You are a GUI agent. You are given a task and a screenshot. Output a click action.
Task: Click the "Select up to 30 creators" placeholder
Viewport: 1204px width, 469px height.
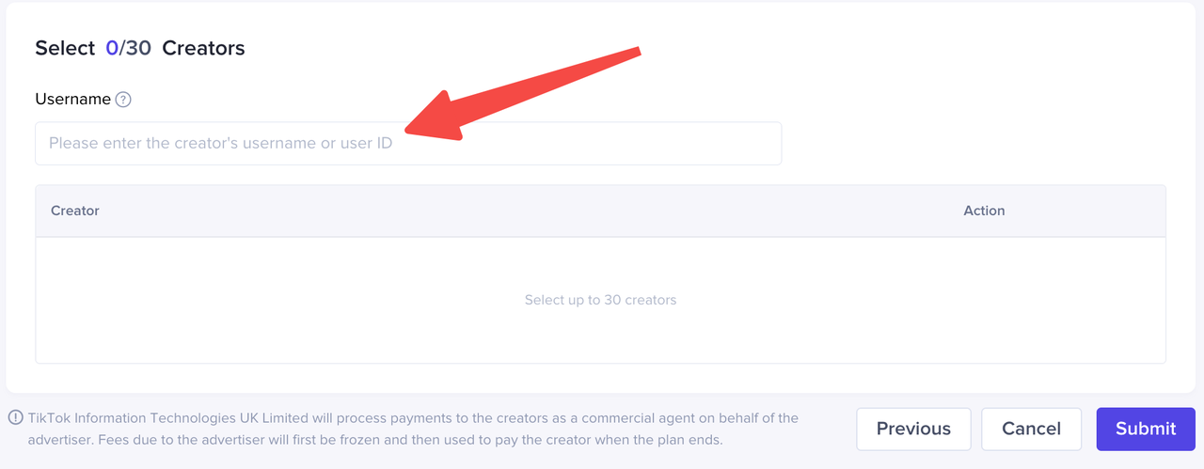(600, 300)
